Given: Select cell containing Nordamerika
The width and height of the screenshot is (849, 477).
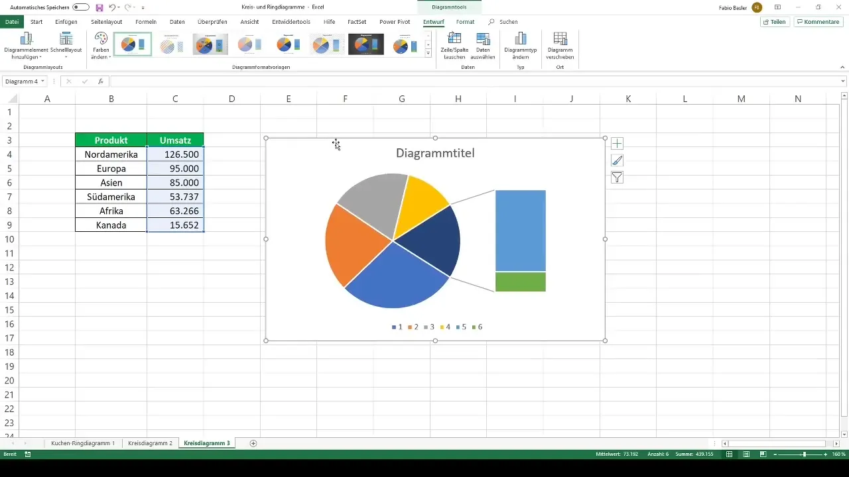Looking at the screenshot, I should (x=111, y=154).
